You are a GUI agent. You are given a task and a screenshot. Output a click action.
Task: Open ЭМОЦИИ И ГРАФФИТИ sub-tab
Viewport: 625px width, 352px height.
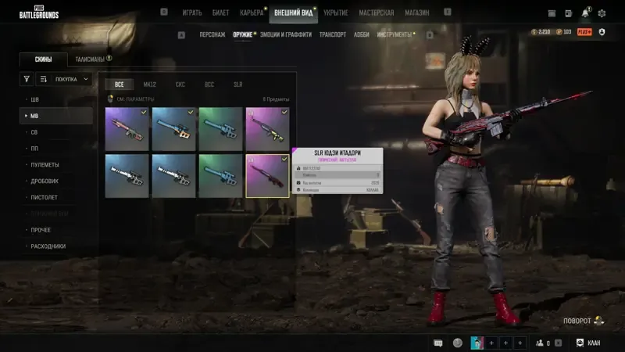pyautogui.click(x=286, y=34)
